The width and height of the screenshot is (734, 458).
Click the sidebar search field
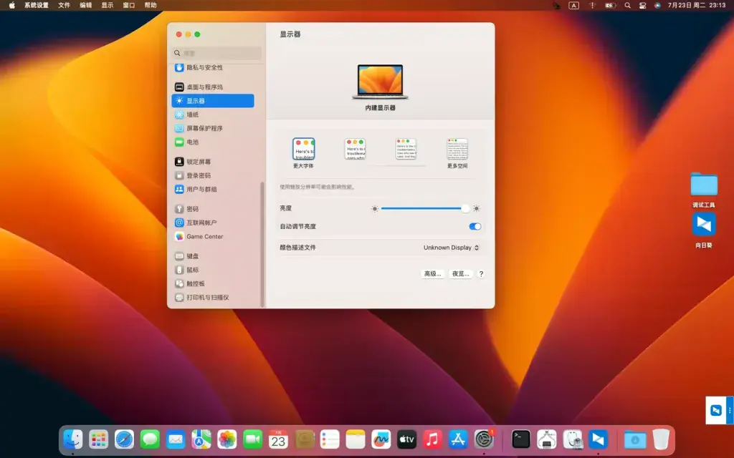coord(216,53)
